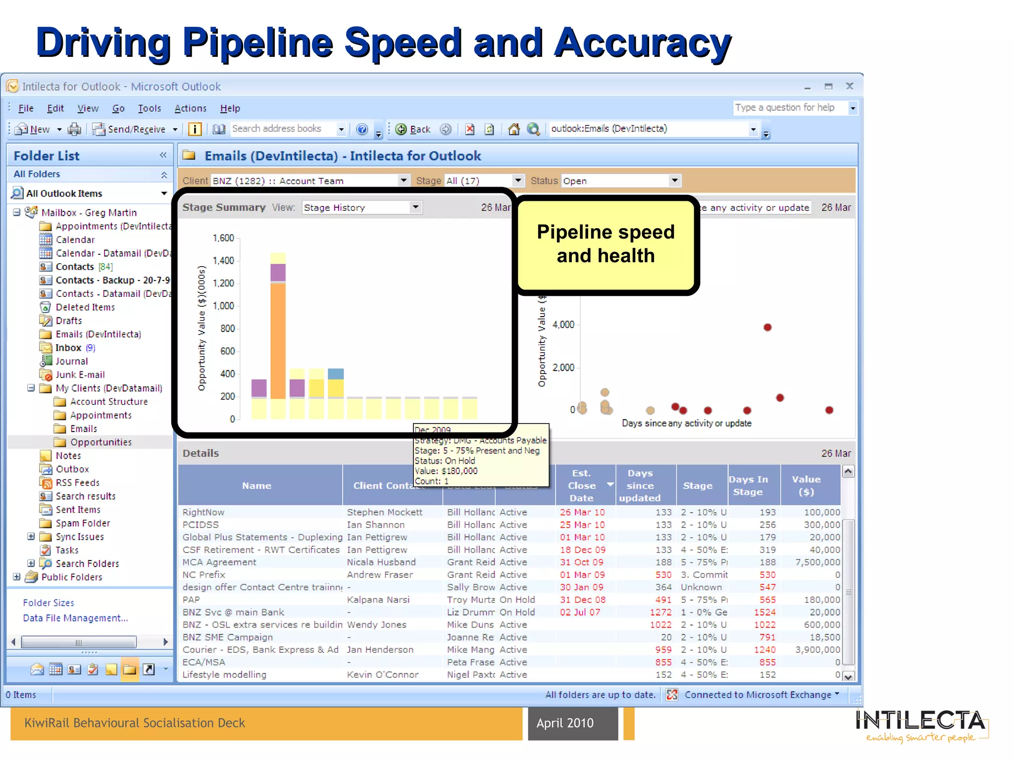Collapse the Mailbox - Greg Martin tree node

pyautogui.click(x=17, y=212)
